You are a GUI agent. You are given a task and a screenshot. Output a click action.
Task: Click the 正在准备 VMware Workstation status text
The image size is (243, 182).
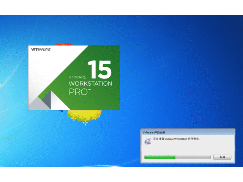[177, 139]
